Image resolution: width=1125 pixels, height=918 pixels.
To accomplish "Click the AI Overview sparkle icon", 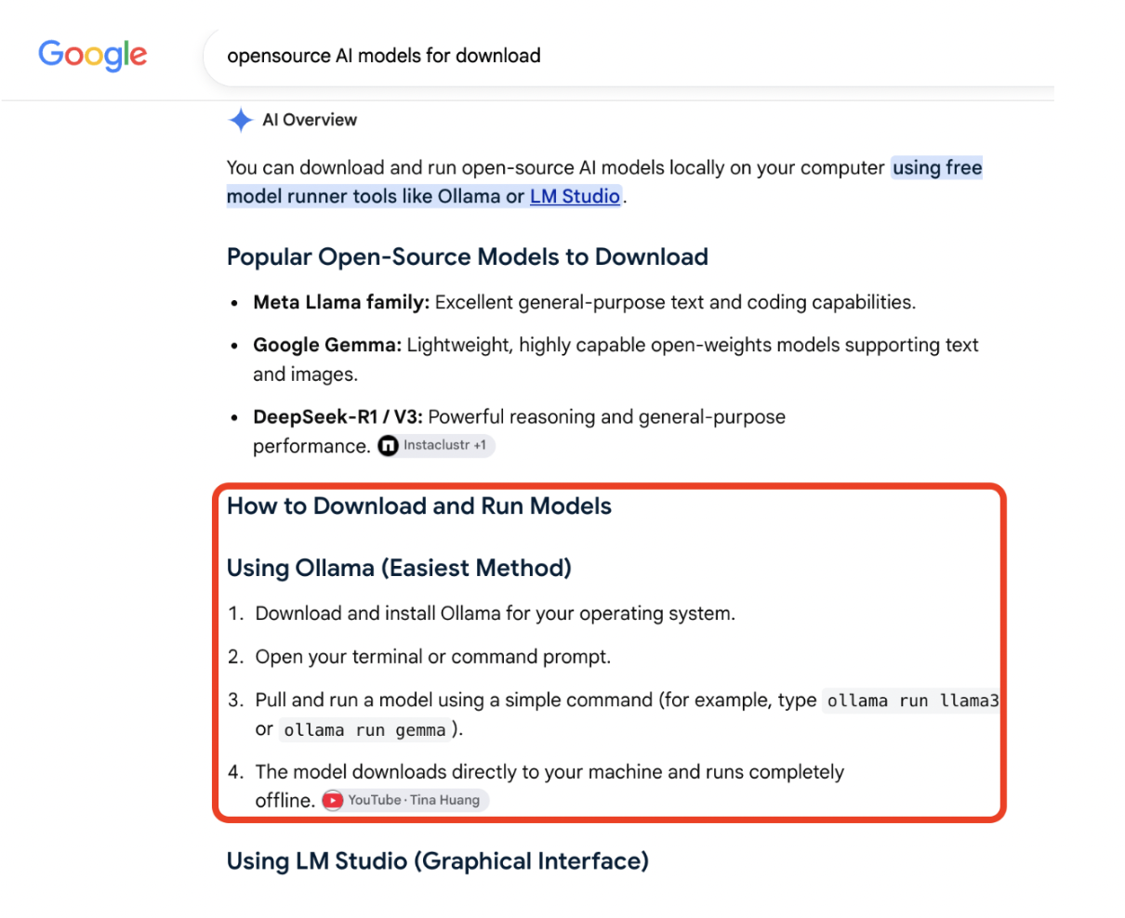I will [x=241, y=120].
